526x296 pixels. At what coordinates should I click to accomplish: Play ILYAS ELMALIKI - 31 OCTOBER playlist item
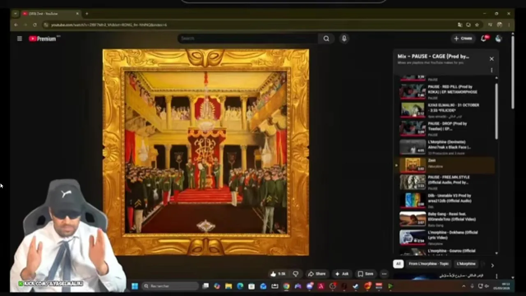[x=446, y=110]
